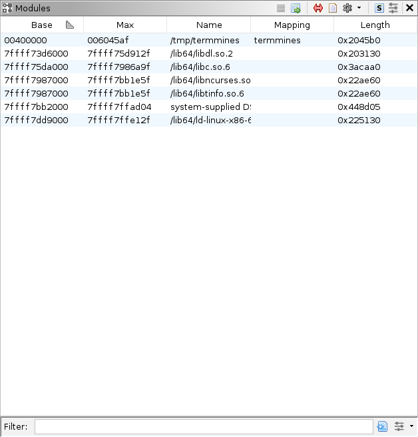Image resolution: width=418 pixels, height=437 pixels.
Task: Select the /lib64/libc.so.6 module row
Action: pyautogui.click(x=200, y=67)
